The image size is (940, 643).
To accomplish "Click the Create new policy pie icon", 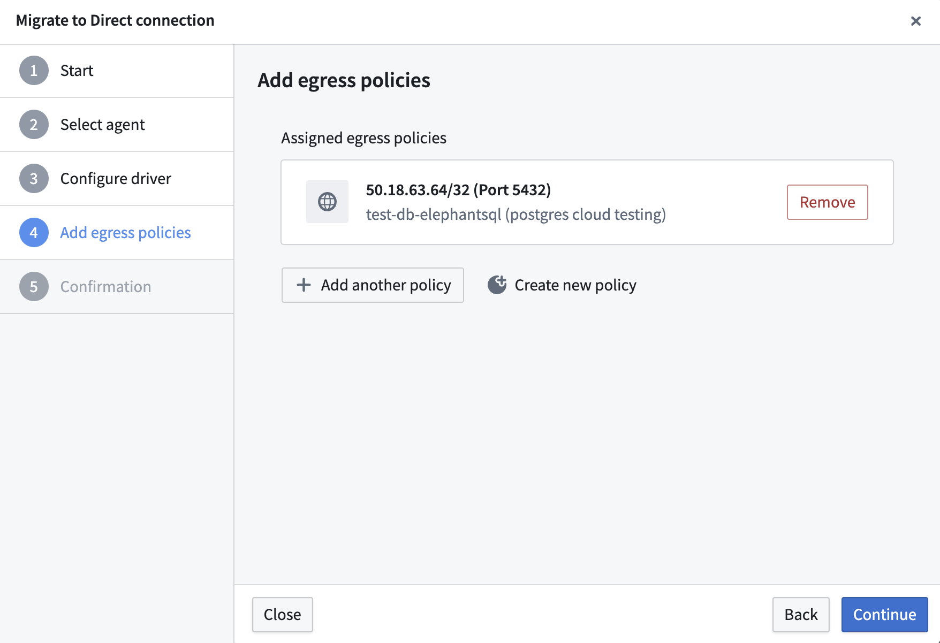I will (x=497, y=285).
